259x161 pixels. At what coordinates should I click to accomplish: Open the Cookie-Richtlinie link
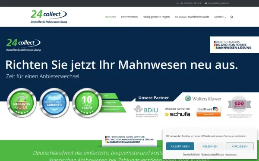coord(191,154)
